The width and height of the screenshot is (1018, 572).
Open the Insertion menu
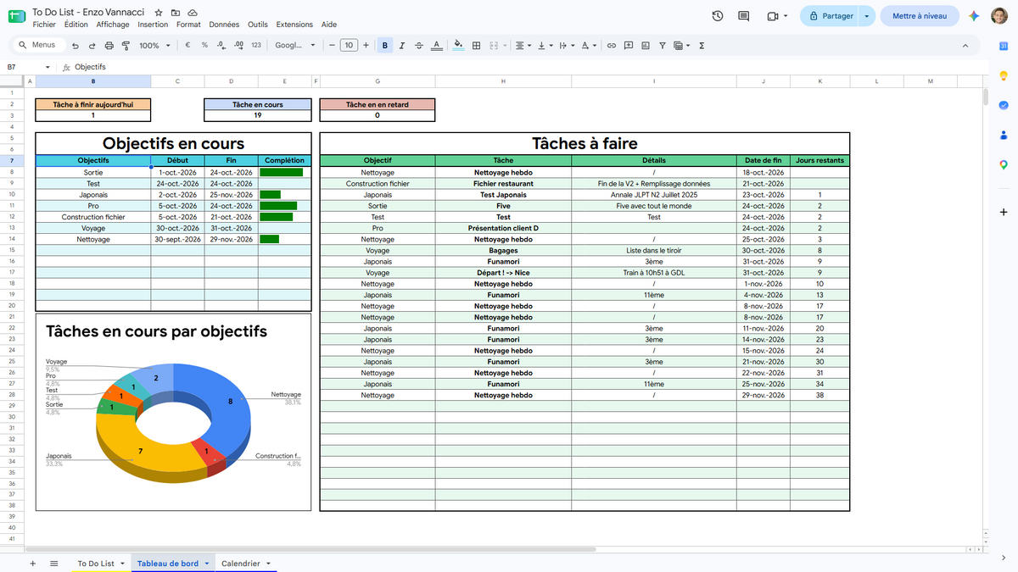[x=153, y=25]
